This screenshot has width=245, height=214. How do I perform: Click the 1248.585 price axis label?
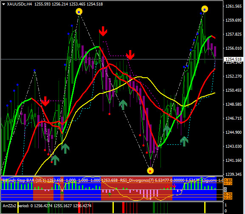[234, 104]
